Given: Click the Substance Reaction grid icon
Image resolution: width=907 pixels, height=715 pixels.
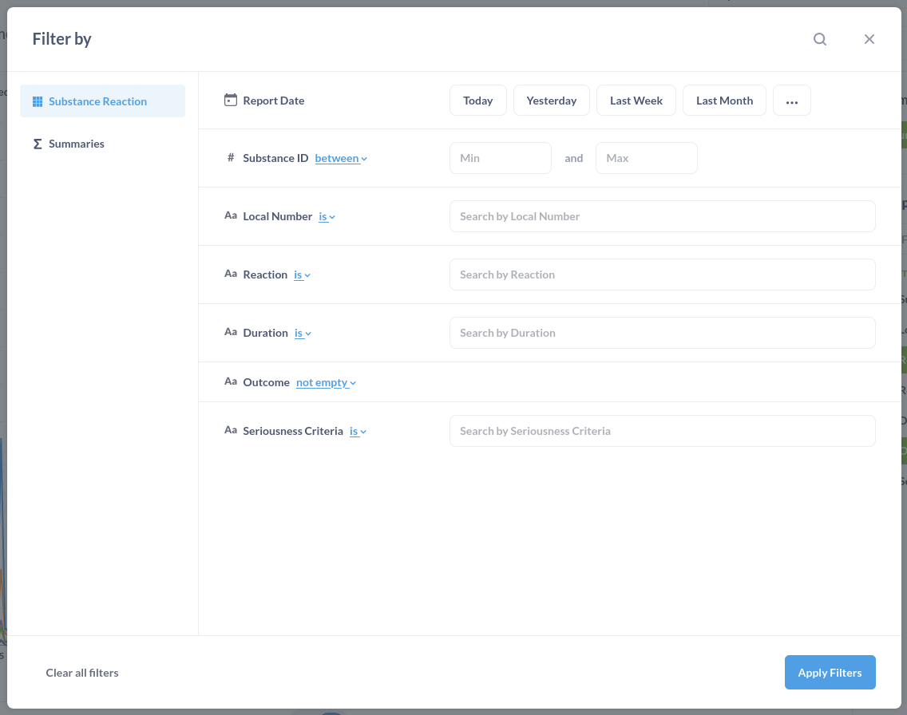Looking at the screenshot, I should pyautogui.click(x=38, y=101).
